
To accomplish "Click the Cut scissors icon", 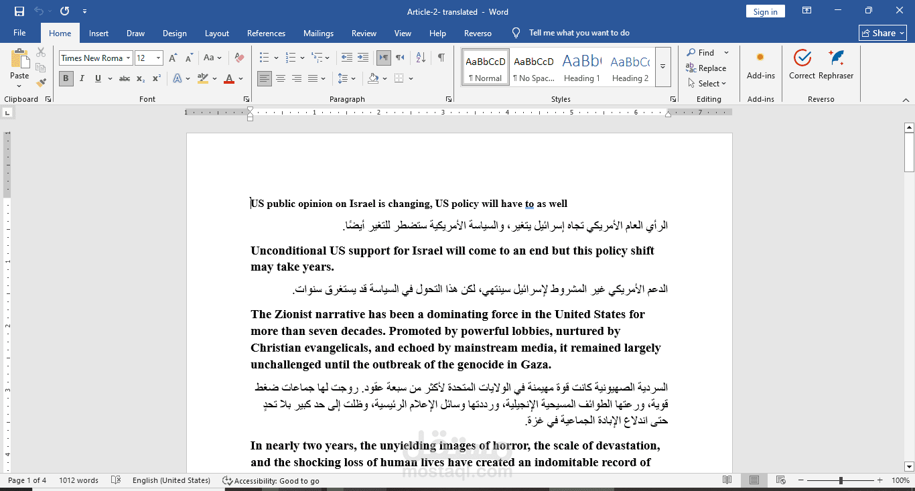I will pos(41,52).
